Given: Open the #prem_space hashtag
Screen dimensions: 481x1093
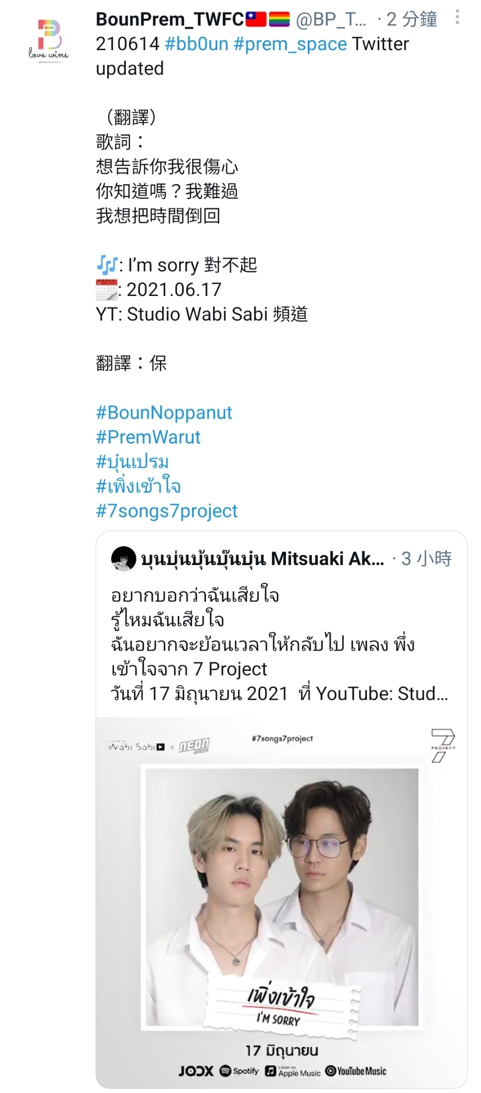Looking at the screenshot, I should click(290, 44).
